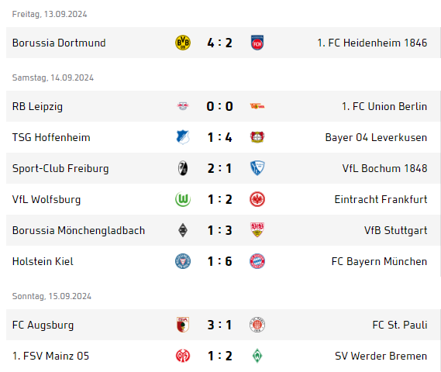Click the Borussia Dortmund BVB crest
Image resolution: width=441 pixels, height=372 pixels.
[x=183, y=43]
